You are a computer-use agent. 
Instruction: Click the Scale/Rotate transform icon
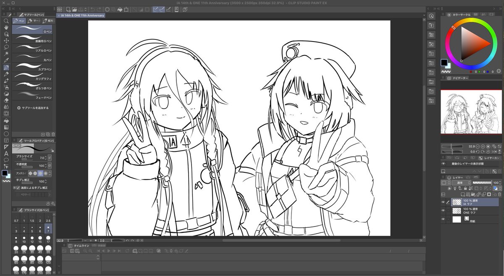pyautogui.click(x=126, y=9)
